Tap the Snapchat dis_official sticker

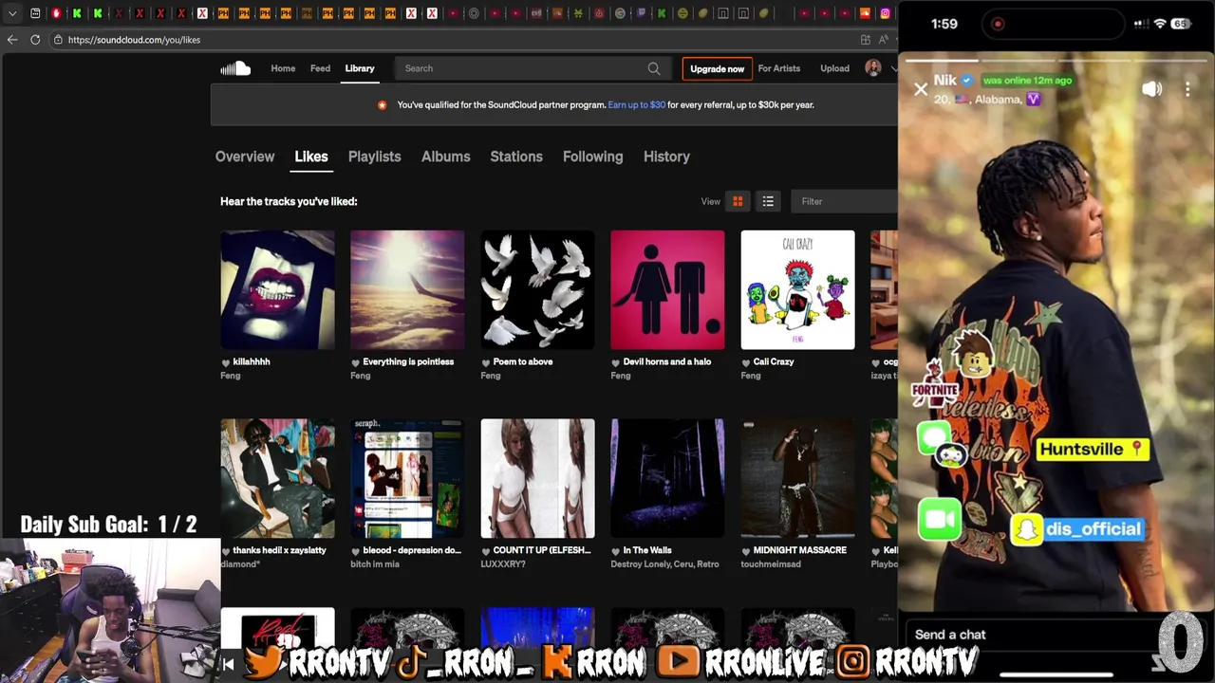(x=1077, y=529)
